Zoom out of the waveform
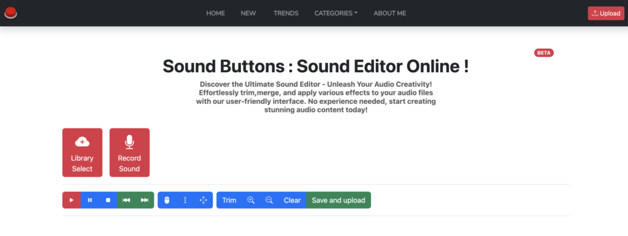Image resolution: width=628 pixels, height=236 pixels. point(269,200)
